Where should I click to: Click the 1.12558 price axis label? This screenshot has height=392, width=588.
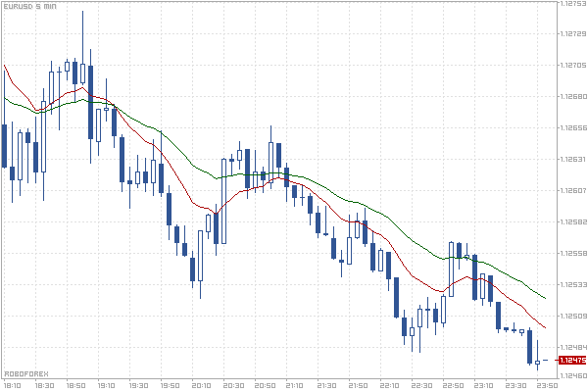[x=573, y=253]
